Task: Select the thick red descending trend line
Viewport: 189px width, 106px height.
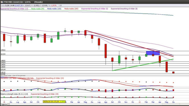Action: coord(130,43)
